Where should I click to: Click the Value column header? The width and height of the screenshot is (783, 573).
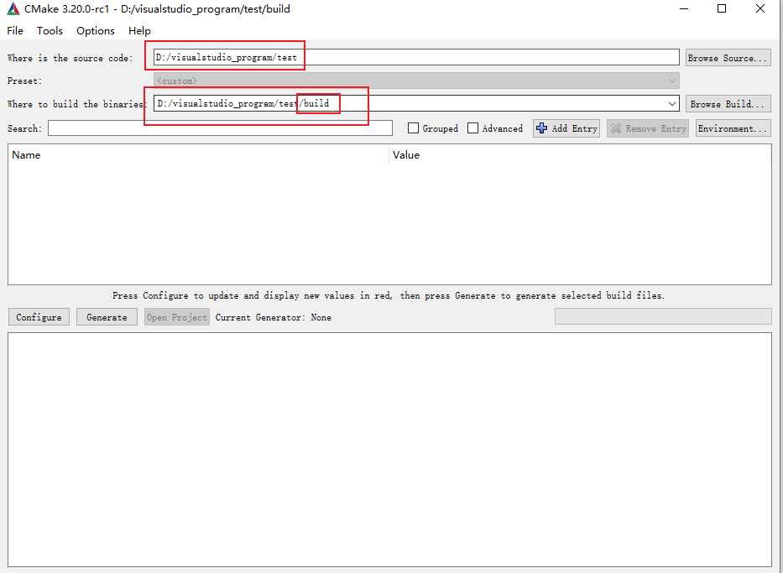tap(580, 154)
